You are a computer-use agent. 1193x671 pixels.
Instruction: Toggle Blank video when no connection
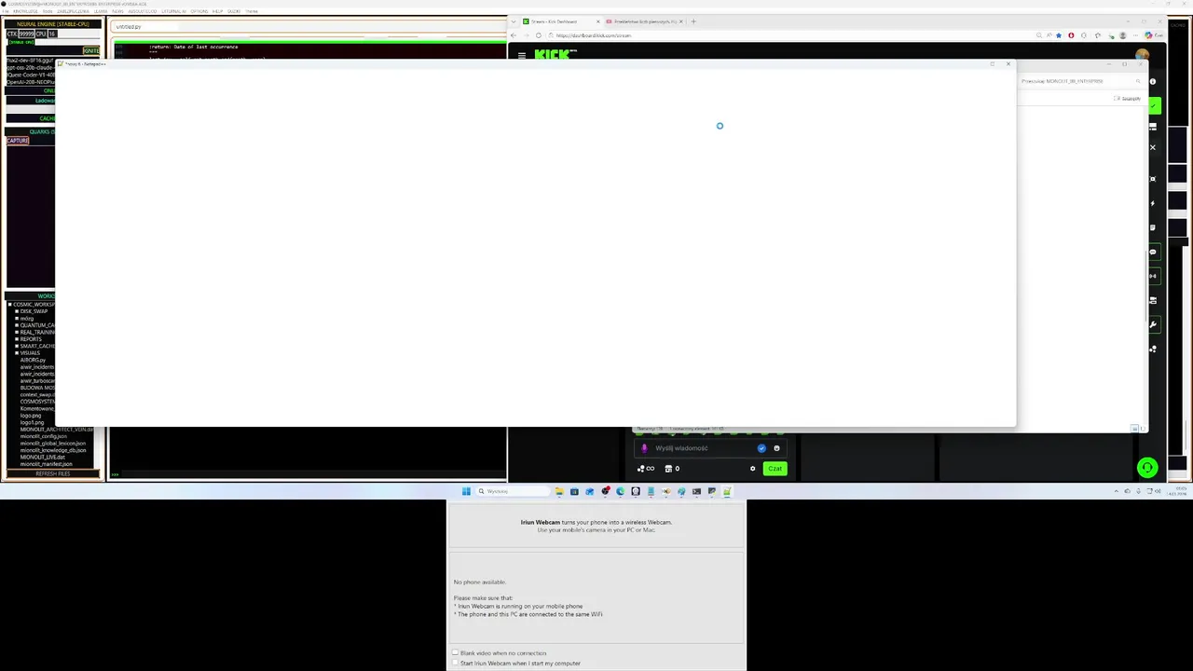455,653
